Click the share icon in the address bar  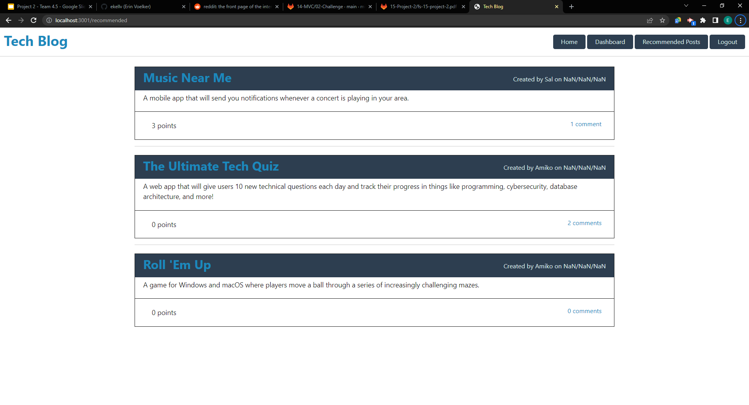click(650, 20)
